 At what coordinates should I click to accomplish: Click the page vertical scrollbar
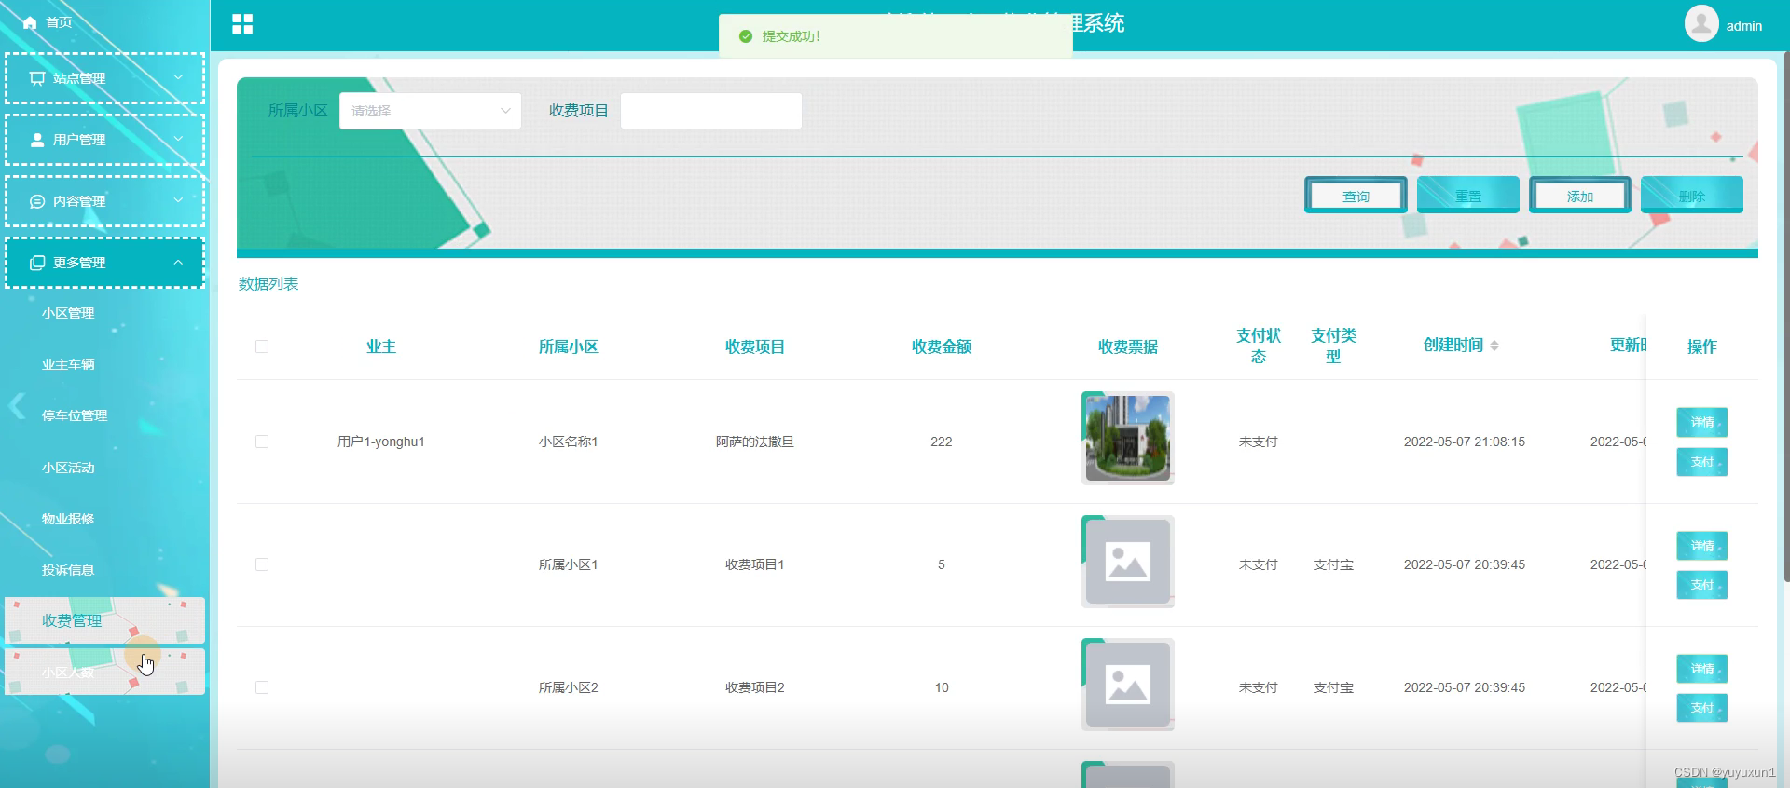[x=1785, y=317]
